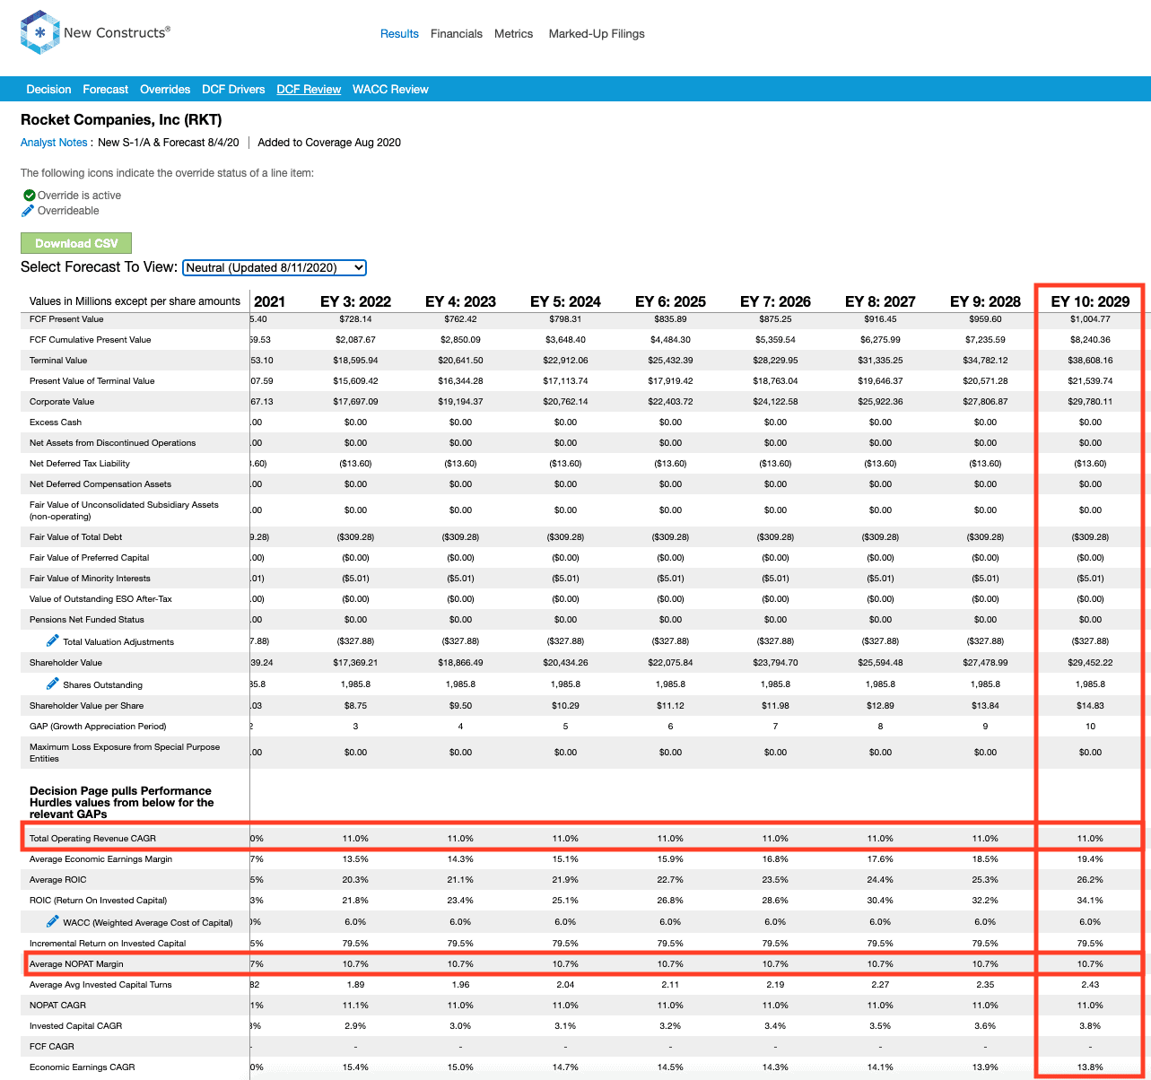Click the Invested Capital CAGR label

[x=75, y=1026]
